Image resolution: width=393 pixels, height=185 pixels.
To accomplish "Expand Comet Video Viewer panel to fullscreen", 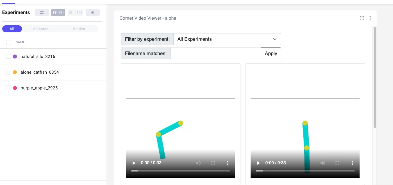I will click(362, 18).
